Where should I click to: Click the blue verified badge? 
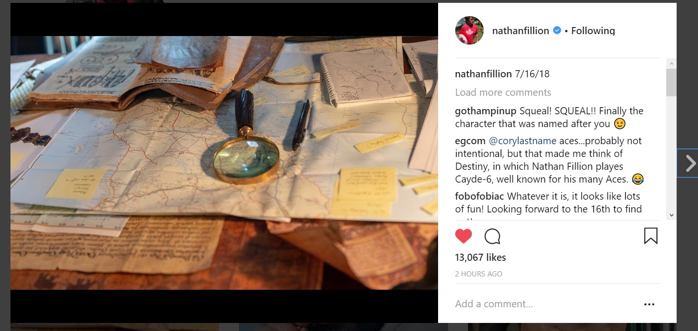557,31
